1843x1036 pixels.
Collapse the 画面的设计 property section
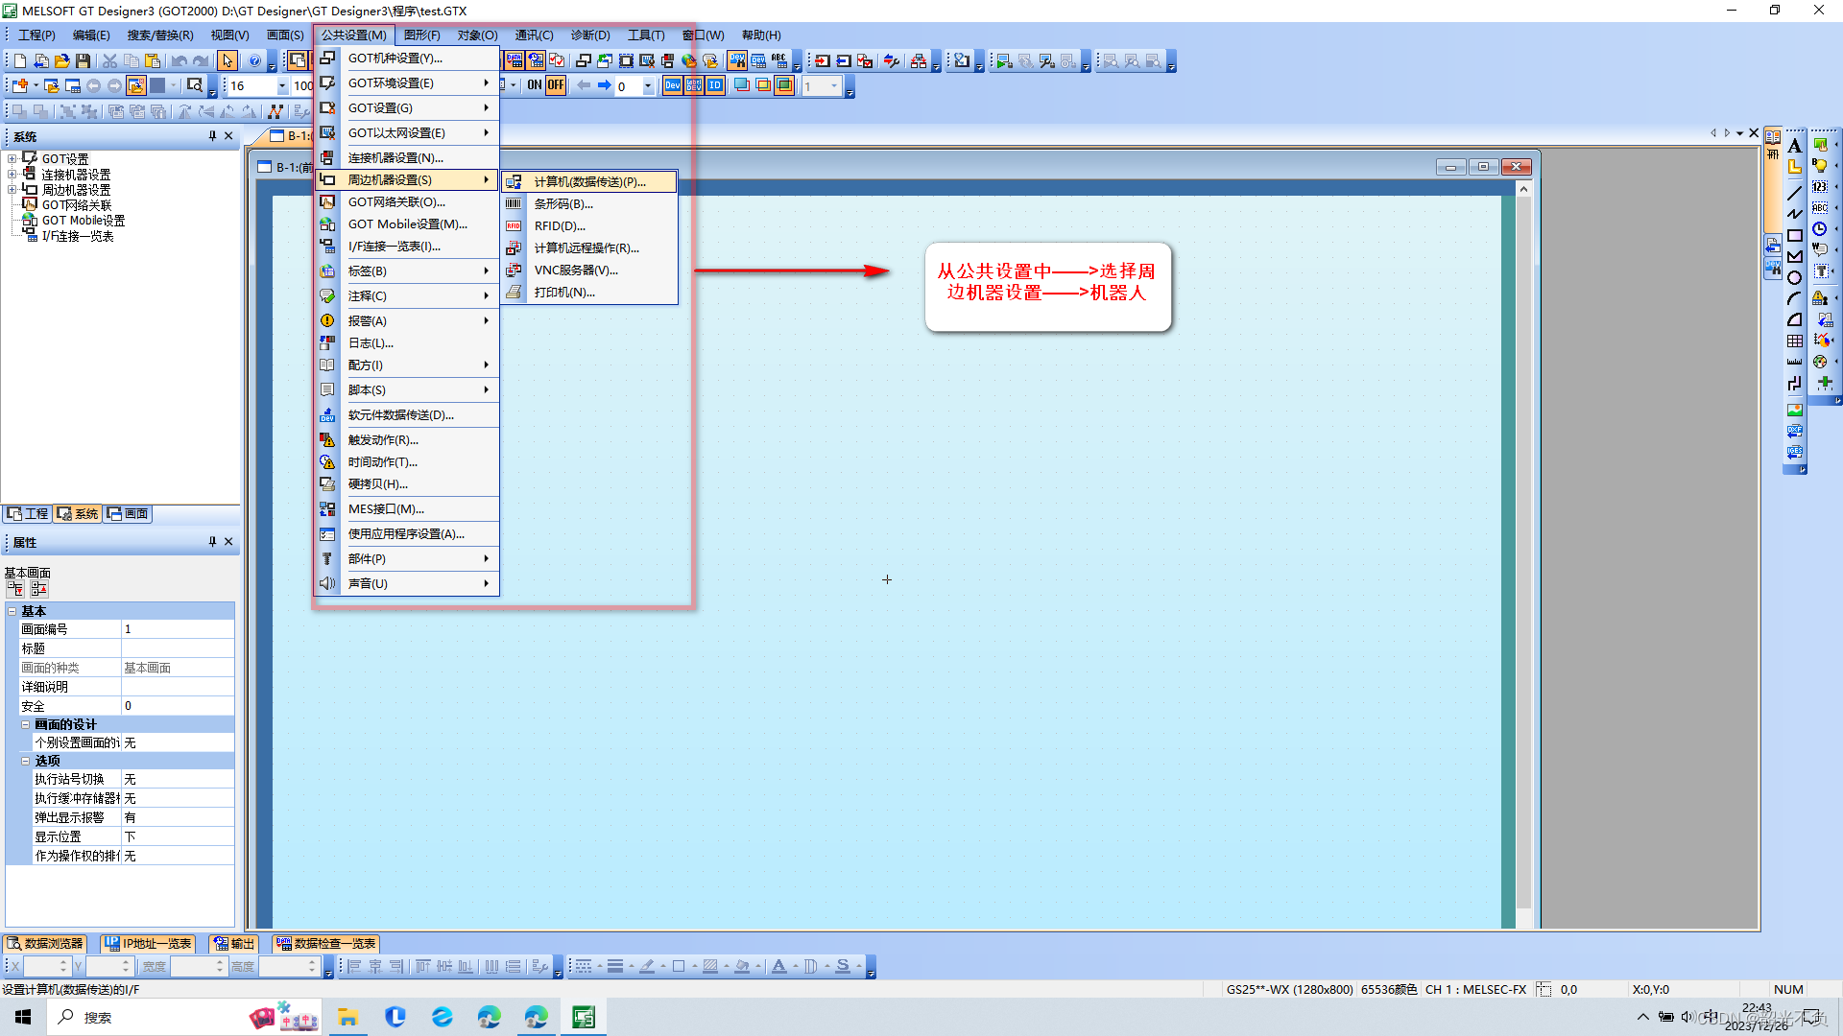(26, 724)
